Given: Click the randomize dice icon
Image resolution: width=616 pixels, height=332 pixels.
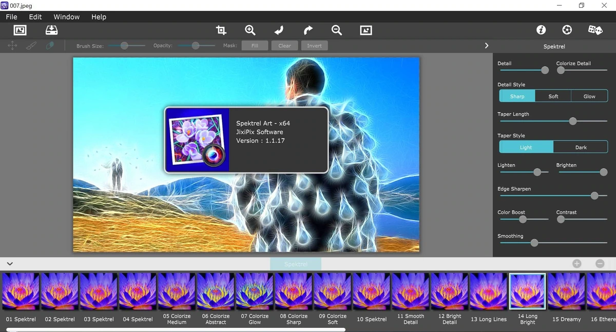Looking at the screenshot, I should pos(595,30).
